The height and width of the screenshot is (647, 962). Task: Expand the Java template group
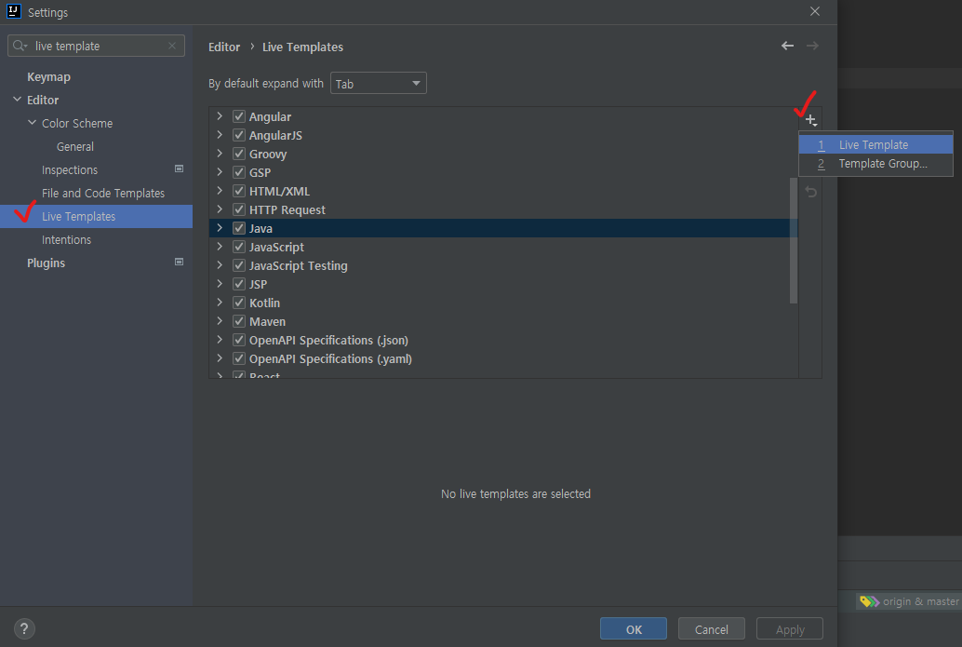coord(220,228)
